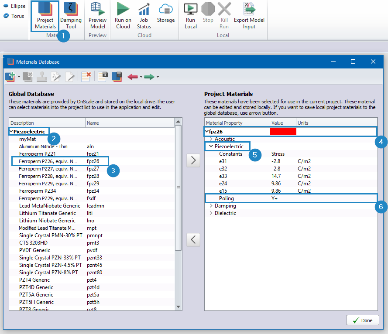
Task: Click the save materials database floppy icon
Action: (x=117, y=77)
